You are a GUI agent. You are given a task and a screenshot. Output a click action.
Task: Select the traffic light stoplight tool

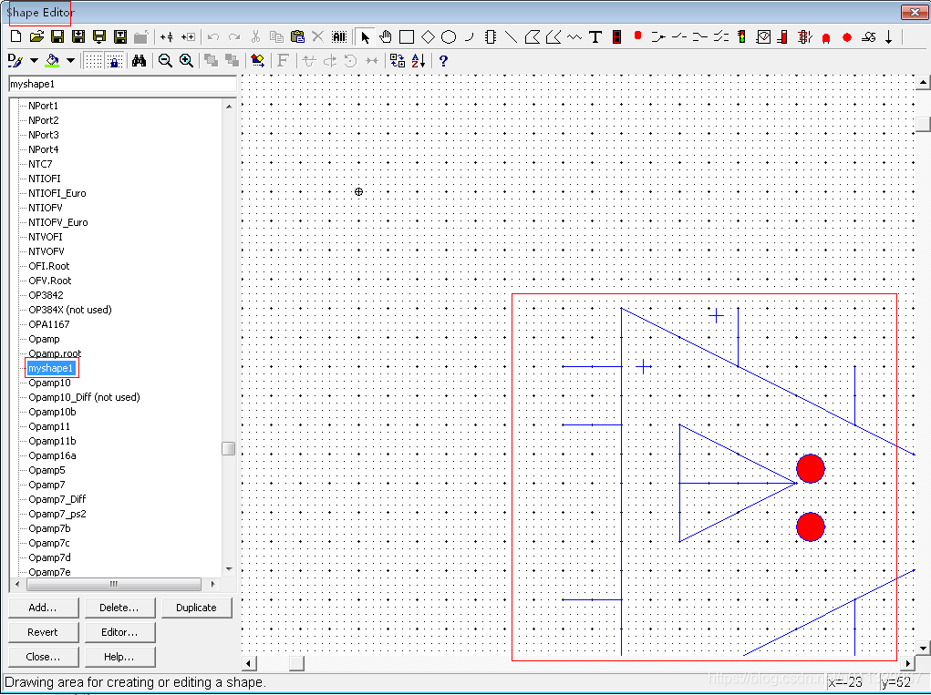tap(741, 36)
